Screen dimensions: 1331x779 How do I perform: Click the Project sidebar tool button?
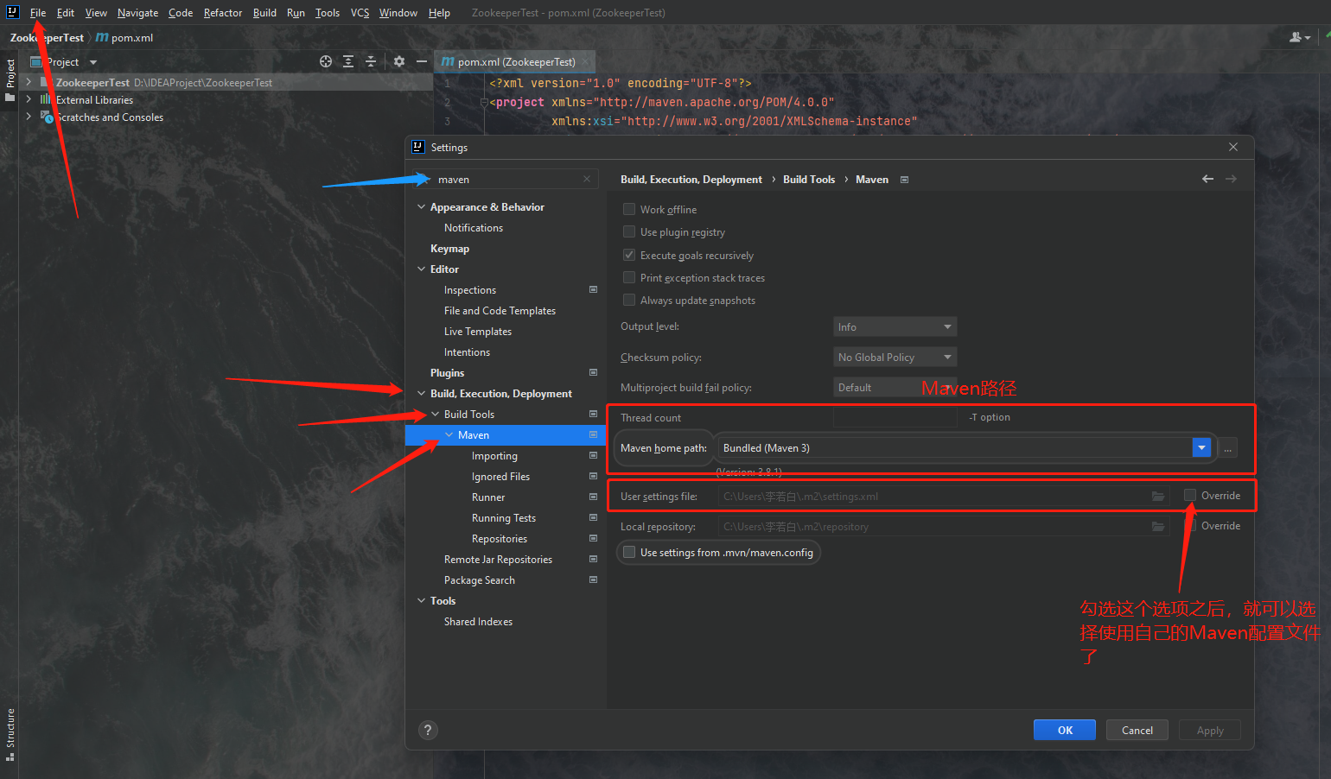pos(10,79)
